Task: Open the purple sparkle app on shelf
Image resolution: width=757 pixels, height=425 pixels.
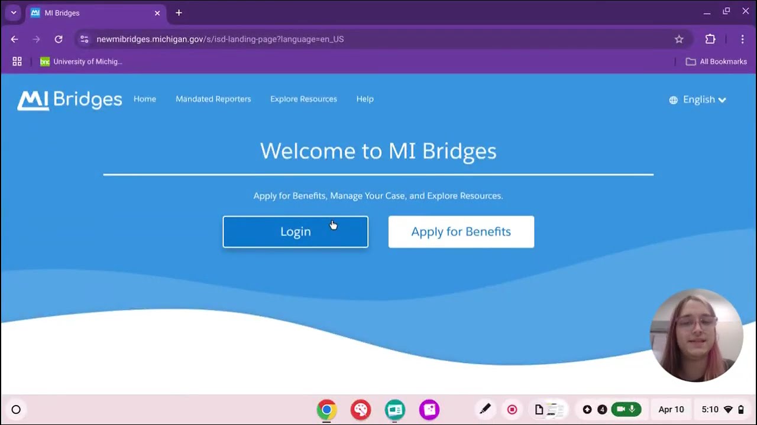Action: click(429, 410)
